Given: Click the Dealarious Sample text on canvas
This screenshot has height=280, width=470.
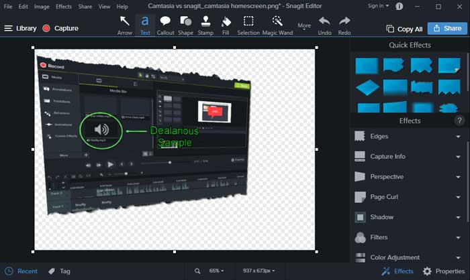Looking at the screenshot, I should [175, 137].
